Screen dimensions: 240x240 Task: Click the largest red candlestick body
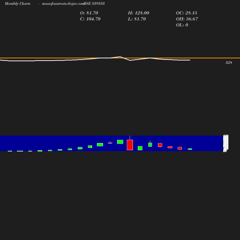tap(130, 145)
